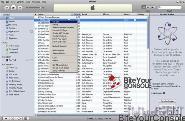Show or hide artwork viewer
Screen dimensions: 185x121
pyautogui.click(x=26, y=119)
